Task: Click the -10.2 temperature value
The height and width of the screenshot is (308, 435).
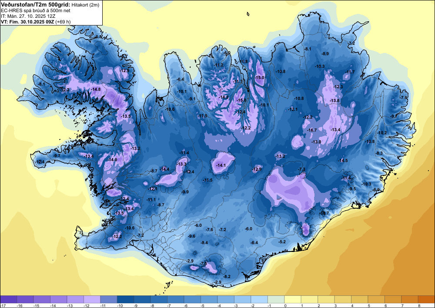Action: [x=382, y=133]
